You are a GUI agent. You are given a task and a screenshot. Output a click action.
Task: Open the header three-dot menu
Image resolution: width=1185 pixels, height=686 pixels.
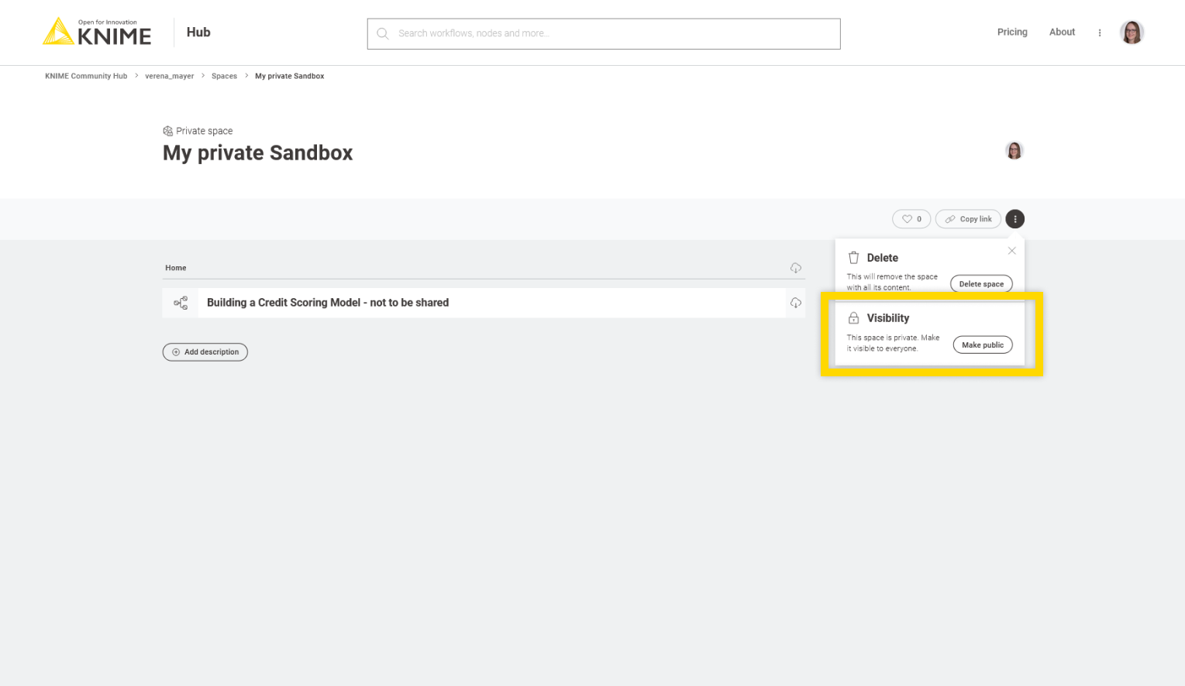(x=1099, y=33)
